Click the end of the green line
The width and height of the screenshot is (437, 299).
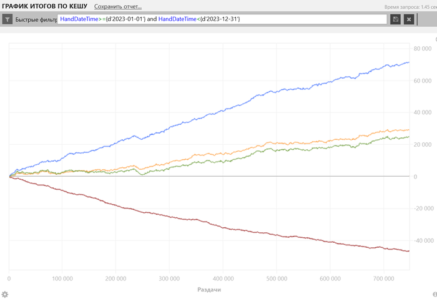(x=409, y=137)
